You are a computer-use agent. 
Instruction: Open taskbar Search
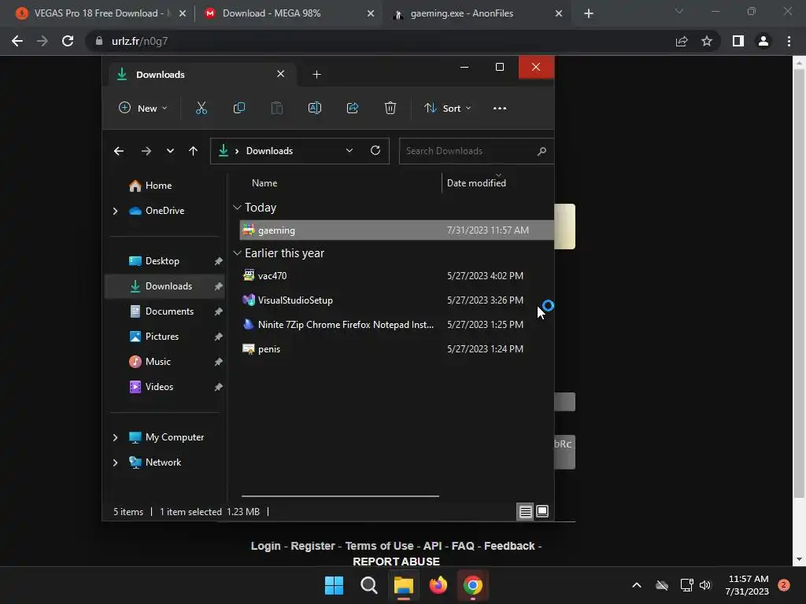pyautogui.click(x=368, y=585)
